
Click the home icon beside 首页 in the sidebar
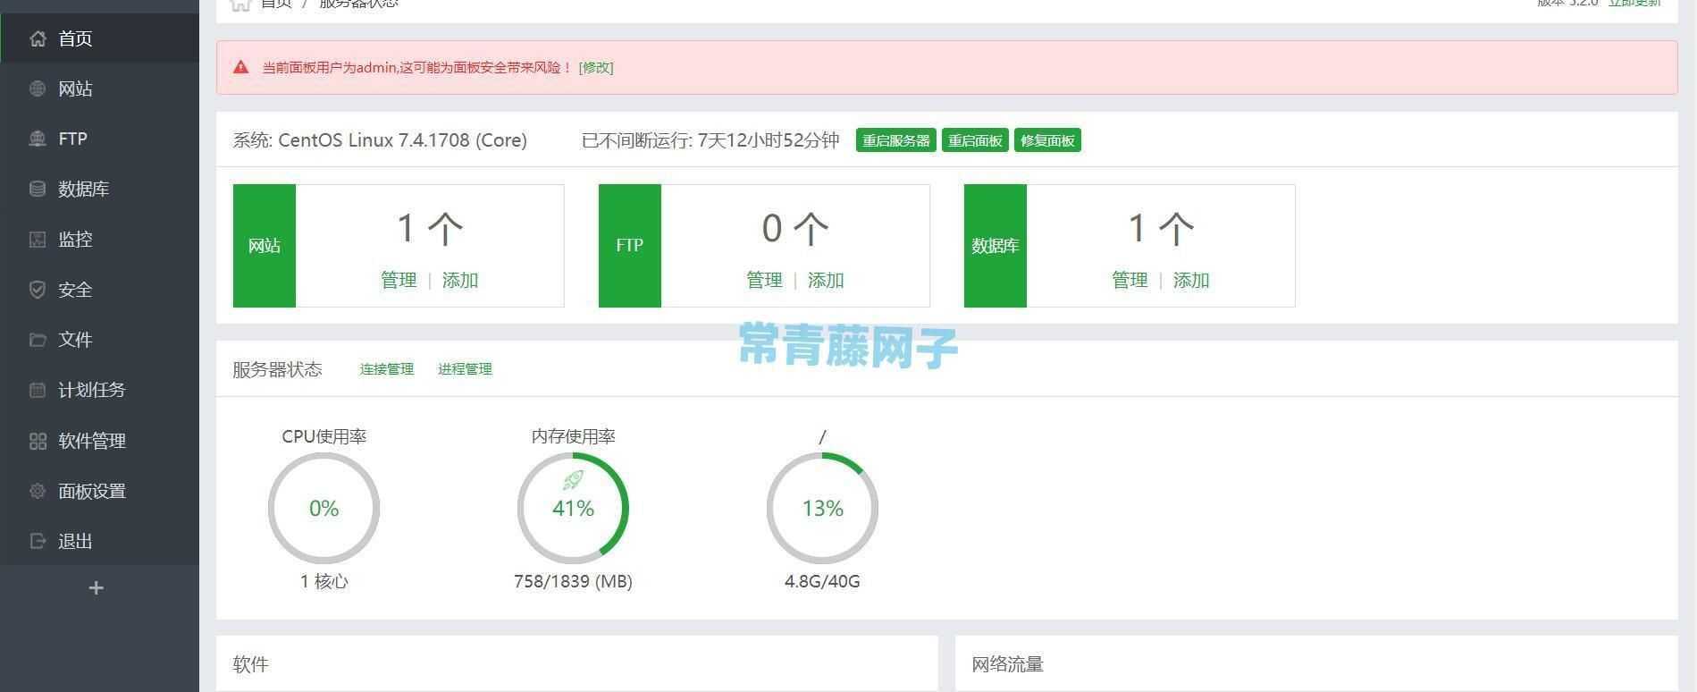[x=38, y=38]
